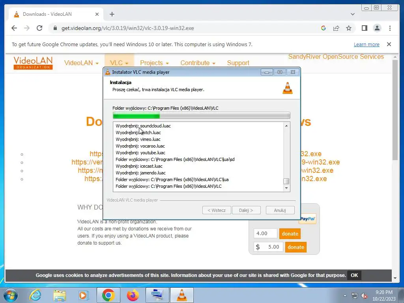This screenshot has width=404, height=303.
Task: Select the log line 'Wyodrębnij: youtube.luac'
Action: point(140,153)
